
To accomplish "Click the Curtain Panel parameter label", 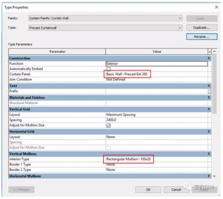I will (20, 74).
